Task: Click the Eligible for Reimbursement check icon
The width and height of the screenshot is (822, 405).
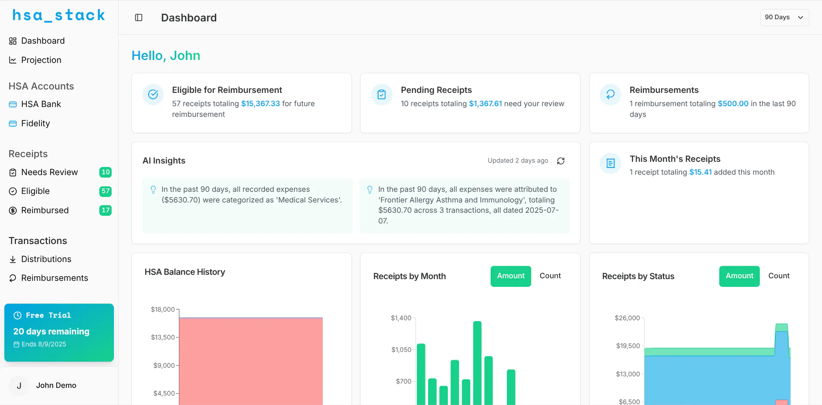Action: click(x=153, y=95)
